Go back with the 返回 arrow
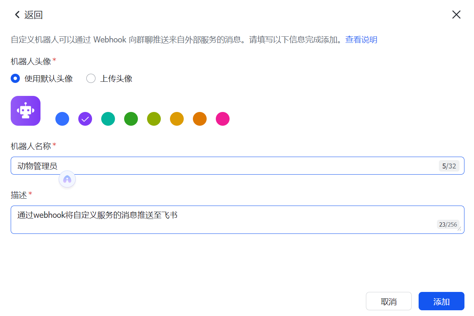The image size is (474, 316). [17, 15]
